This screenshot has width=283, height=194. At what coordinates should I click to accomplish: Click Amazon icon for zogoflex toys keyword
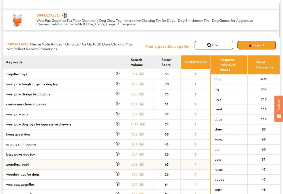pyautogui.click(x=117, y=73)
